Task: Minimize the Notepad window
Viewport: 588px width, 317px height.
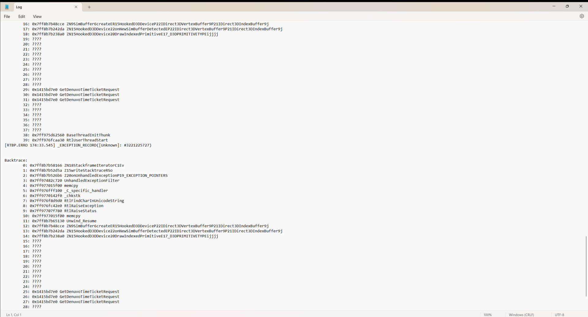Action: coord(554,6)
